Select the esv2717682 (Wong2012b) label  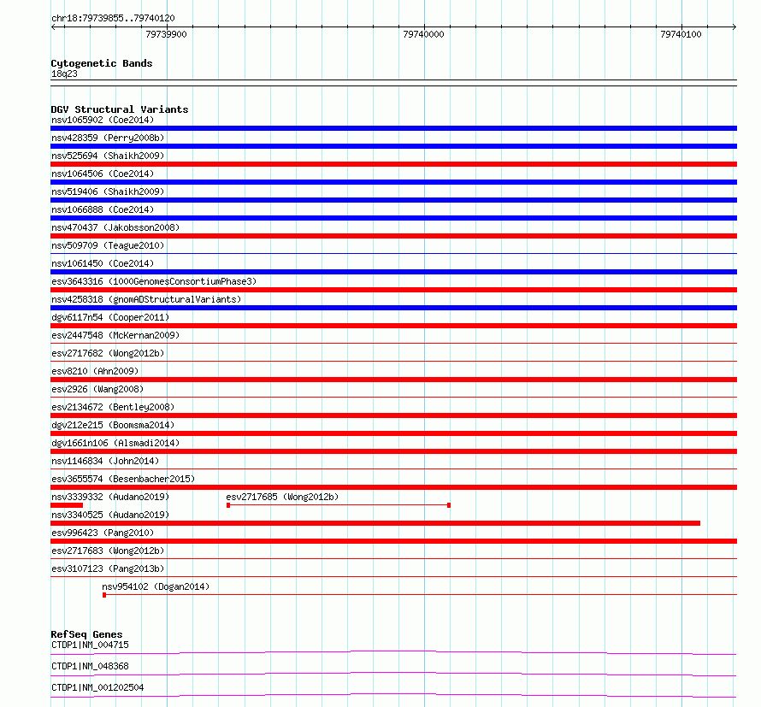click(108, 353)
